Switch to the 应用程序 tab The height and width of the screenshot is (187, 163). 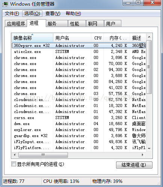point(16,24)
